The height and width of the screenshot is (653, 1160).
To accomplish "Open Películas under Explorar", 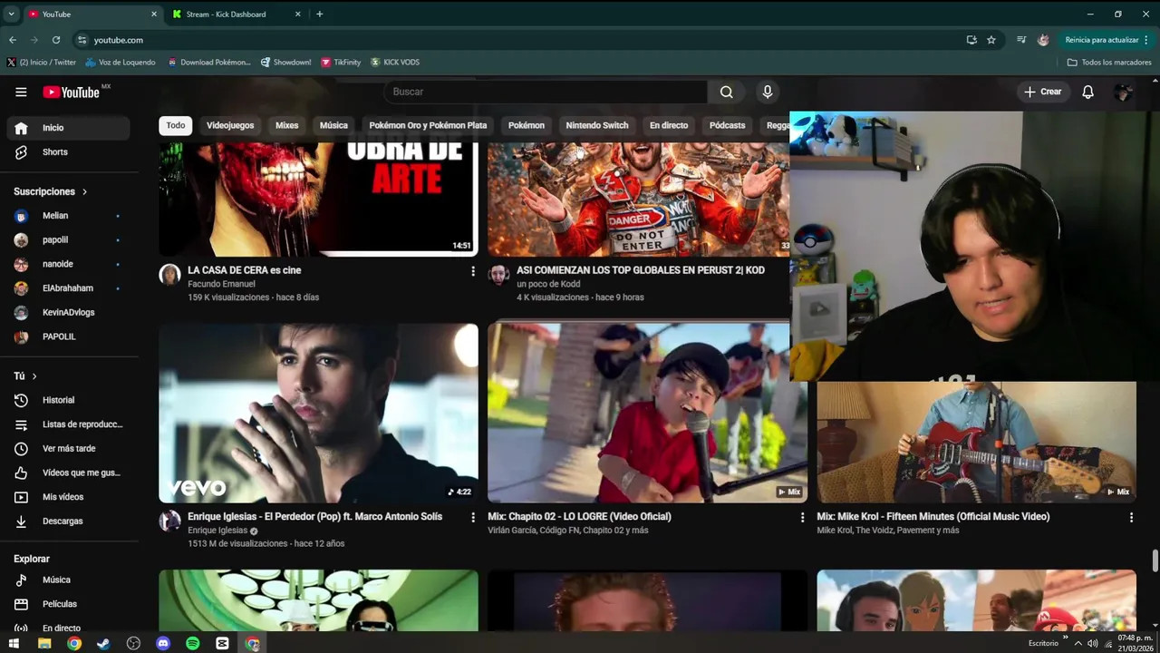I will coord(69,604).
